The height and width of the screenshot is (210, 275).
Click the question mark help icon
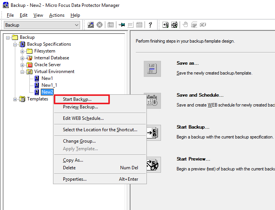coord(150,25)
